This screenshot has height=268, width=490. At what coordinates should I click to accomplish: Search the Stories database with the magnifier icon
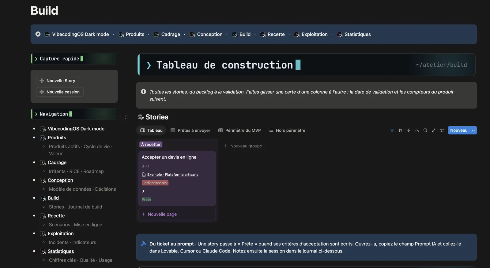(x=425, y=130)
